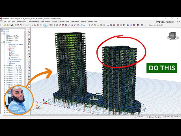Open the Storey: 0 (+0.00m) dropdown in toolbar
Viewport: 181px width, 136px height.
pyautogui.click(x=163, y=25)
